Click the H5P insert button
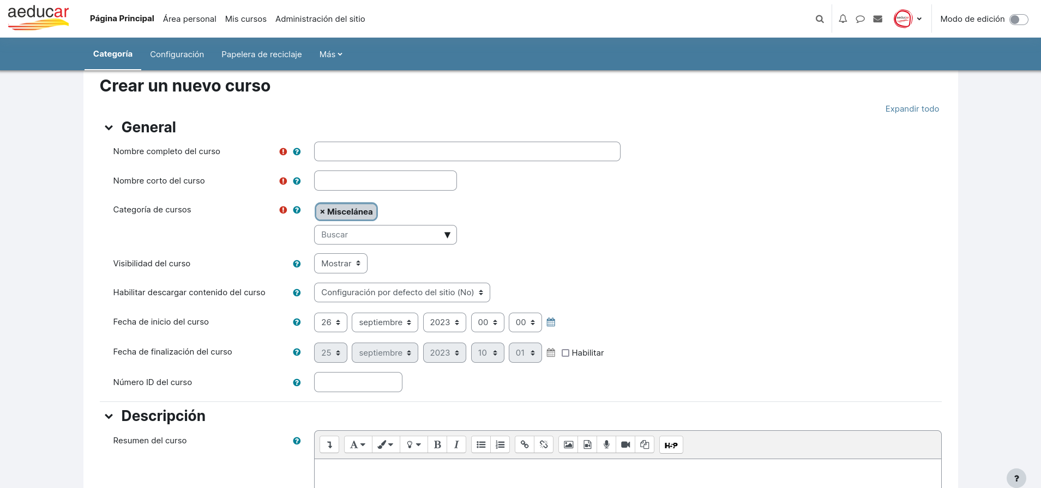 point(671,445)
